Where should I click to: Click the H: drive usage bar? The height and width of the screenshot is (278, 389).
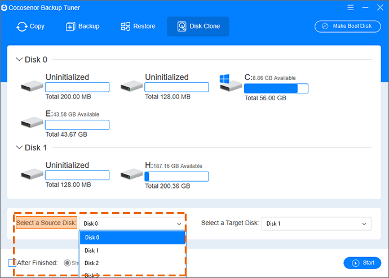pos(176,177)
